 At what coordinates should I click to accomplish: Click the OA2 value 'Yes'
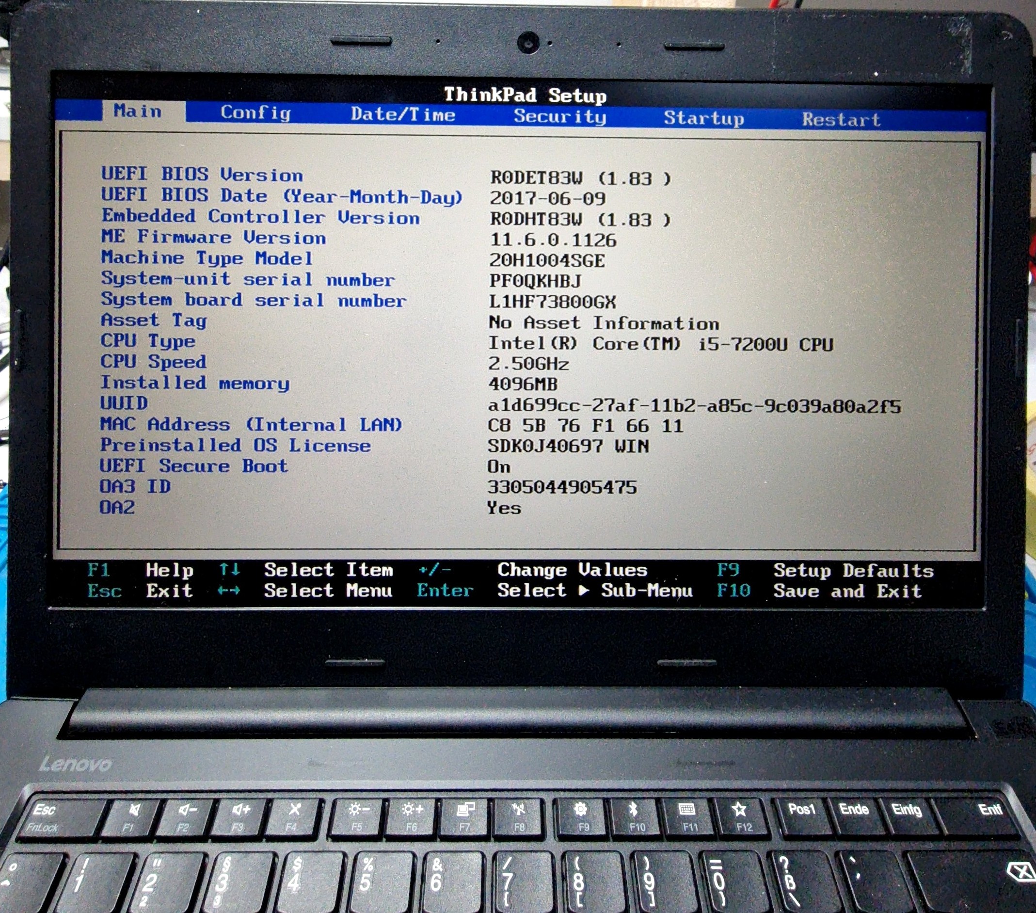pyautogui.click(x=504, y=508)
